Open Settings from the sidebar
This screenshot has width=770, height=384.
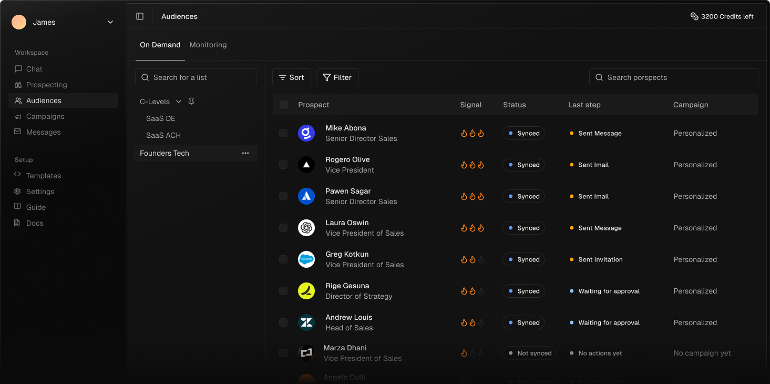(x=40, y=191)
